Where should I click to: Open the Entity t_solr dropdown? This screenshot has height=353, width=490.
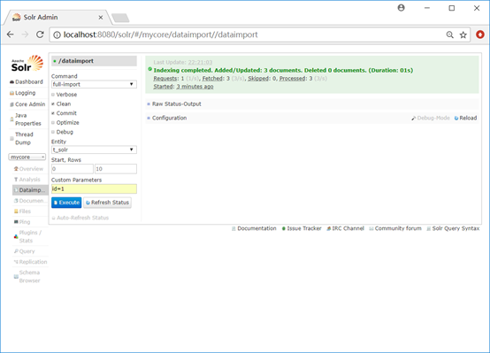point(94,150)
